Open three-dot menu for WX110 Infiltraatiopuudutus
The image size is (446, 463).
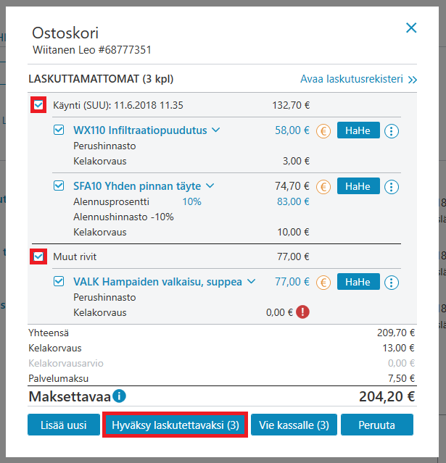392,131
